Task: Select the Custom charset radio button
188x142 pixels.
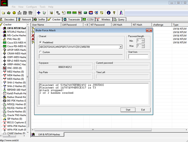Action: [x=40, y=52]
